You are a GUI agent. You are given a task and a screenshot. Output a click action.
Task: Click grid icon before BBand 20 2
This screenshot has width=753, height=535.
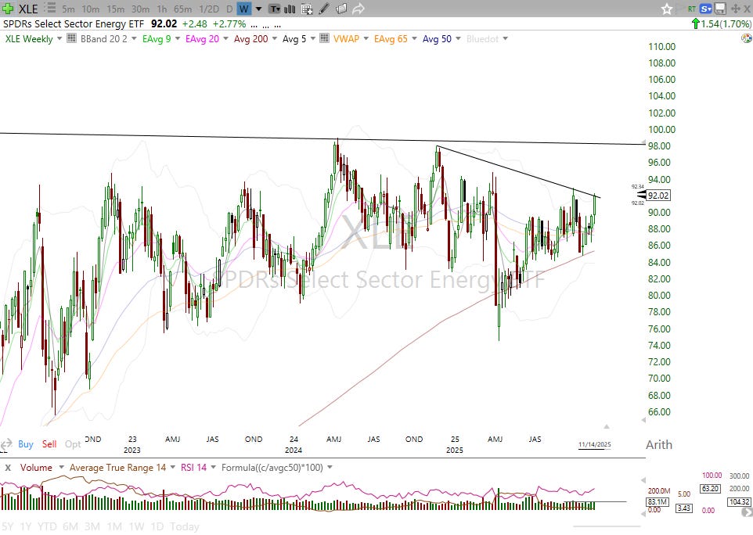[71, 38]
